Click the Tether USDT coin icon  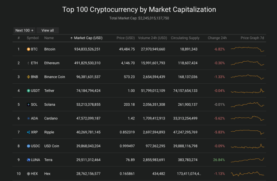(x=29, y=90)
